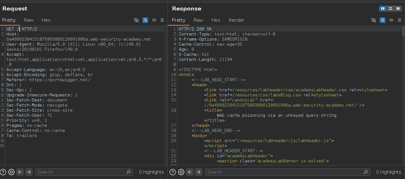Image resolution: width=405 pixels, height=179 pixels.
Task: Click '0 highlights' label under Response
Action: pyautogui.click(x=389, y=172)
